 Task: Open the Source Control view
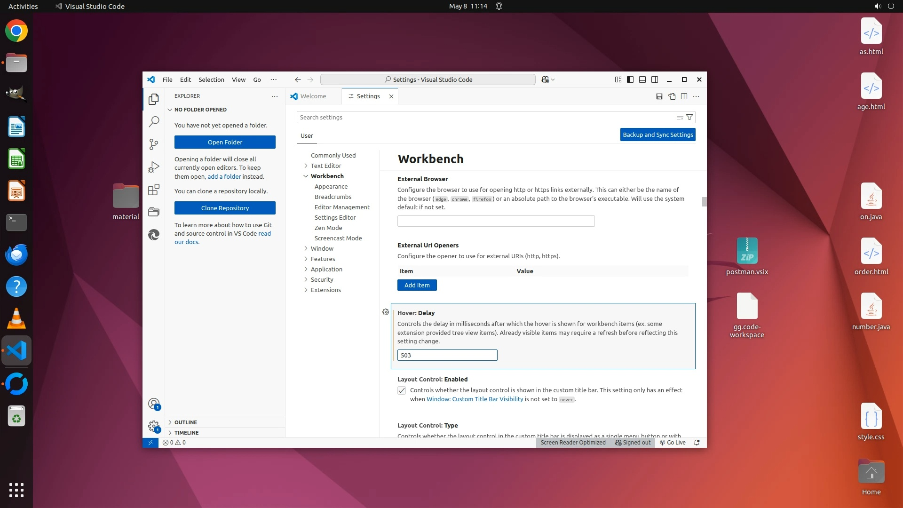[154, 144]
